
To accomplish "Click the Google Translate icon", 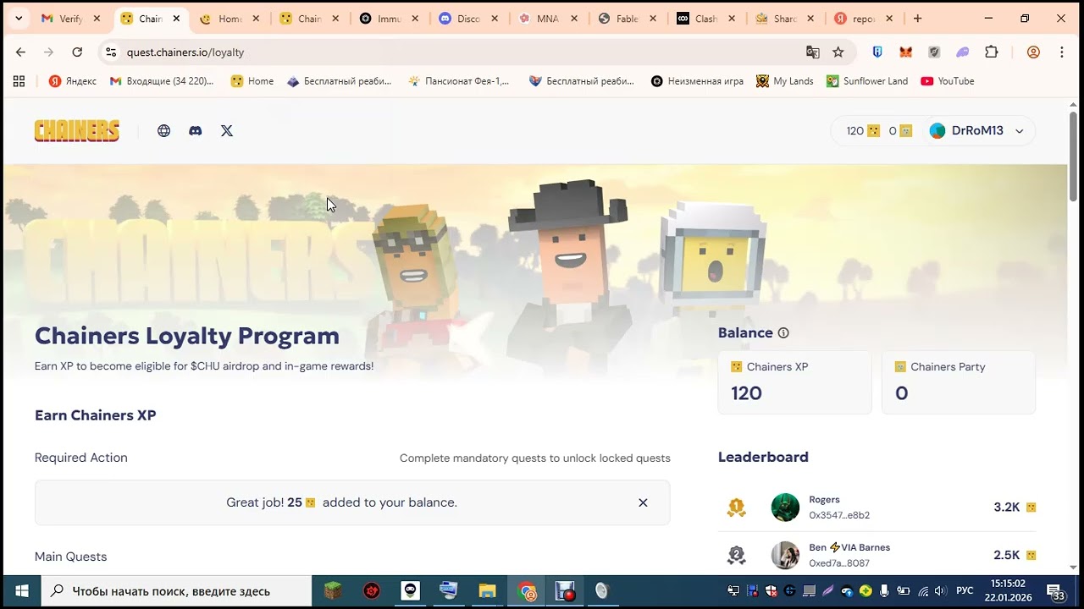I will click(813, 52).
